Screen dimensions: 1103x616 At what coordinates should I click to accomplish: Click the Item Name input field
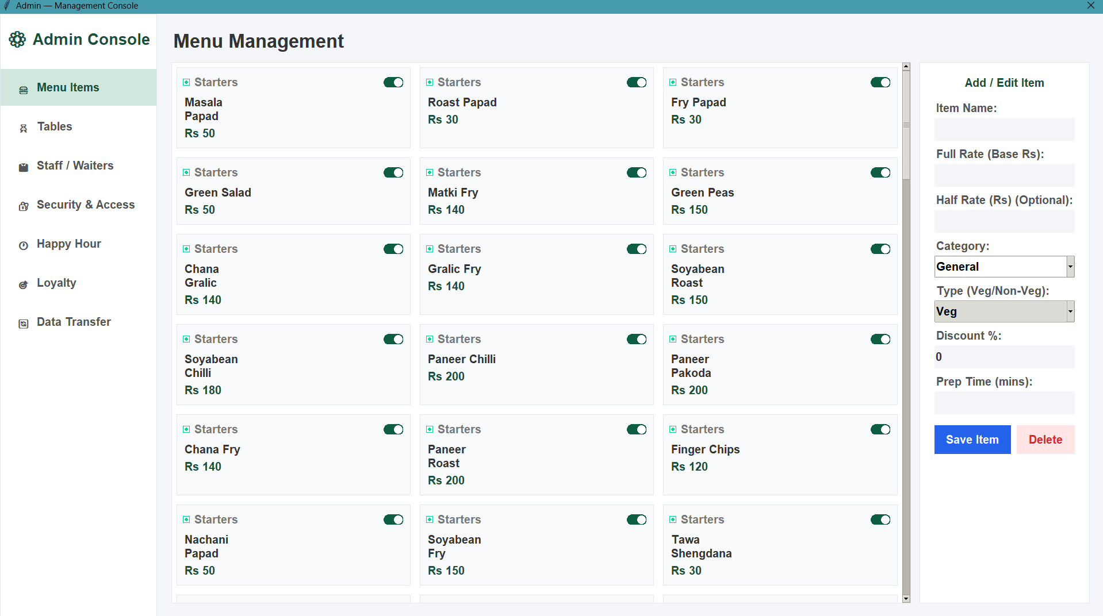(1004, 129)
